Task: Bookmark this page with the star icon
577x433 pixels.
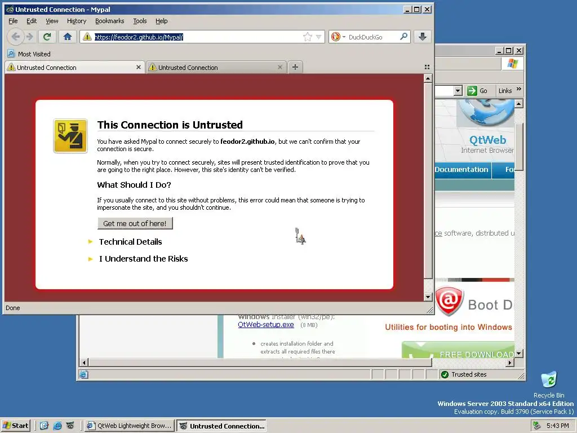Action: (x=308, y=37)
